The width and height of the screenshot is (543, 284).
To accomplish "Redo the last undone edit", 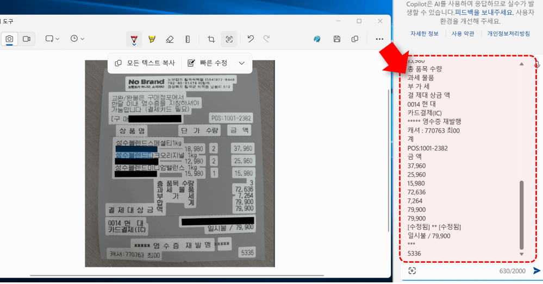I will pos(267,39).
